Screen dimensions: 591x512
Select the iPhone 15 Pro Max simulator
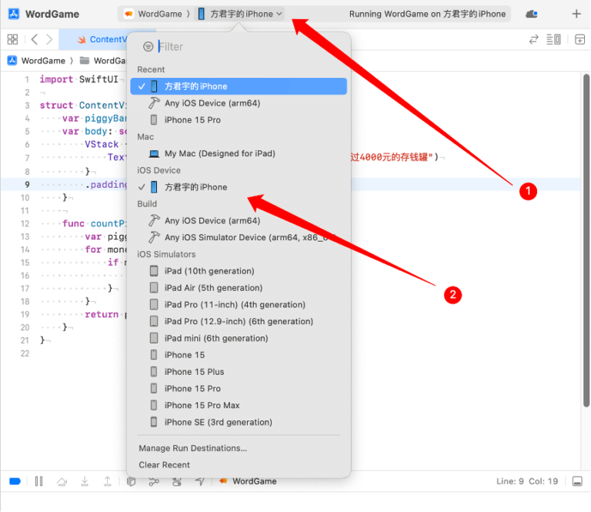click(x=239, y=405)
